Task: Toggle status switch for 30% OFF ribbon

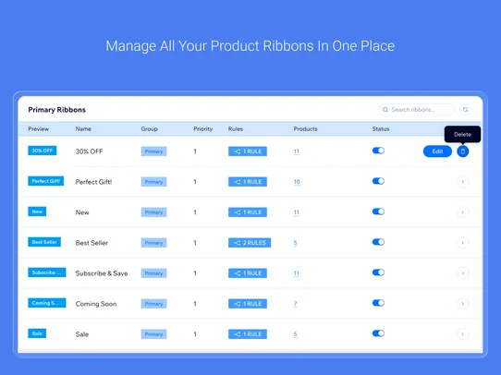Action: [378, 151]
